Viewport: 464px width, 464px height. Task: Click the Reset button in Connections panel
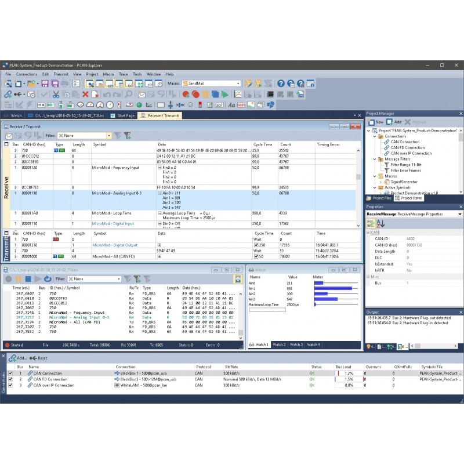click(x=38, y=358)
